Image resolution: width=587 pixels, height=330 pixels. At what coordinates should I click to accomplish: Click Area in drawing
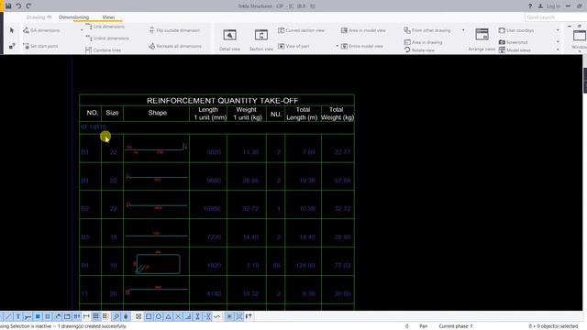pos(423,42)
